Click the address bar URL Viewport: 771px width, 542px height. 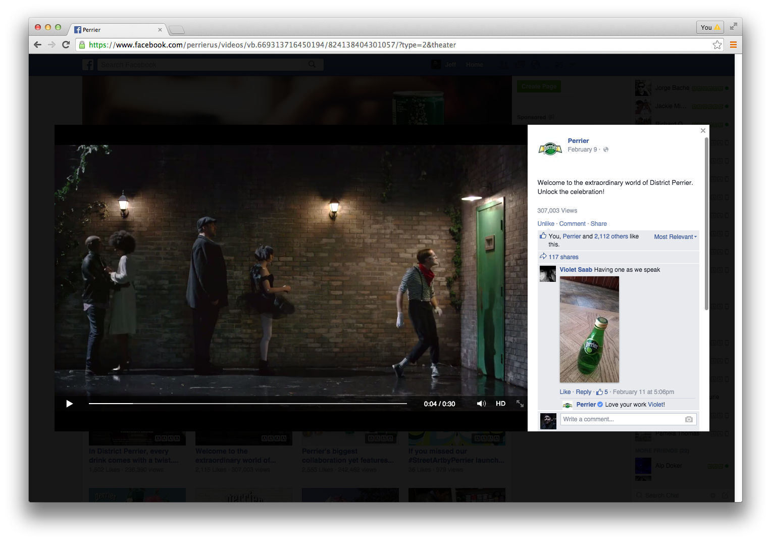(272, 45)
